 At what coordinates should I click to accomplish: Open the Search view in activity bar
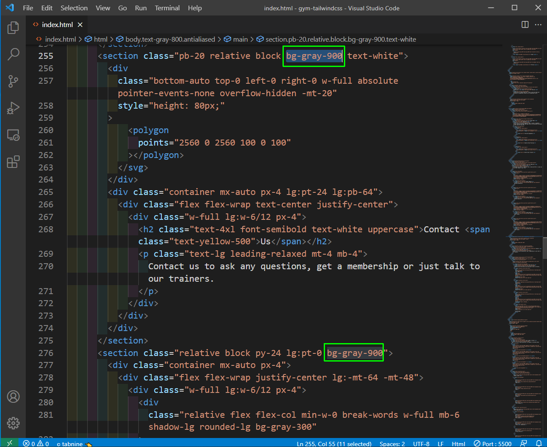point(13,54)
